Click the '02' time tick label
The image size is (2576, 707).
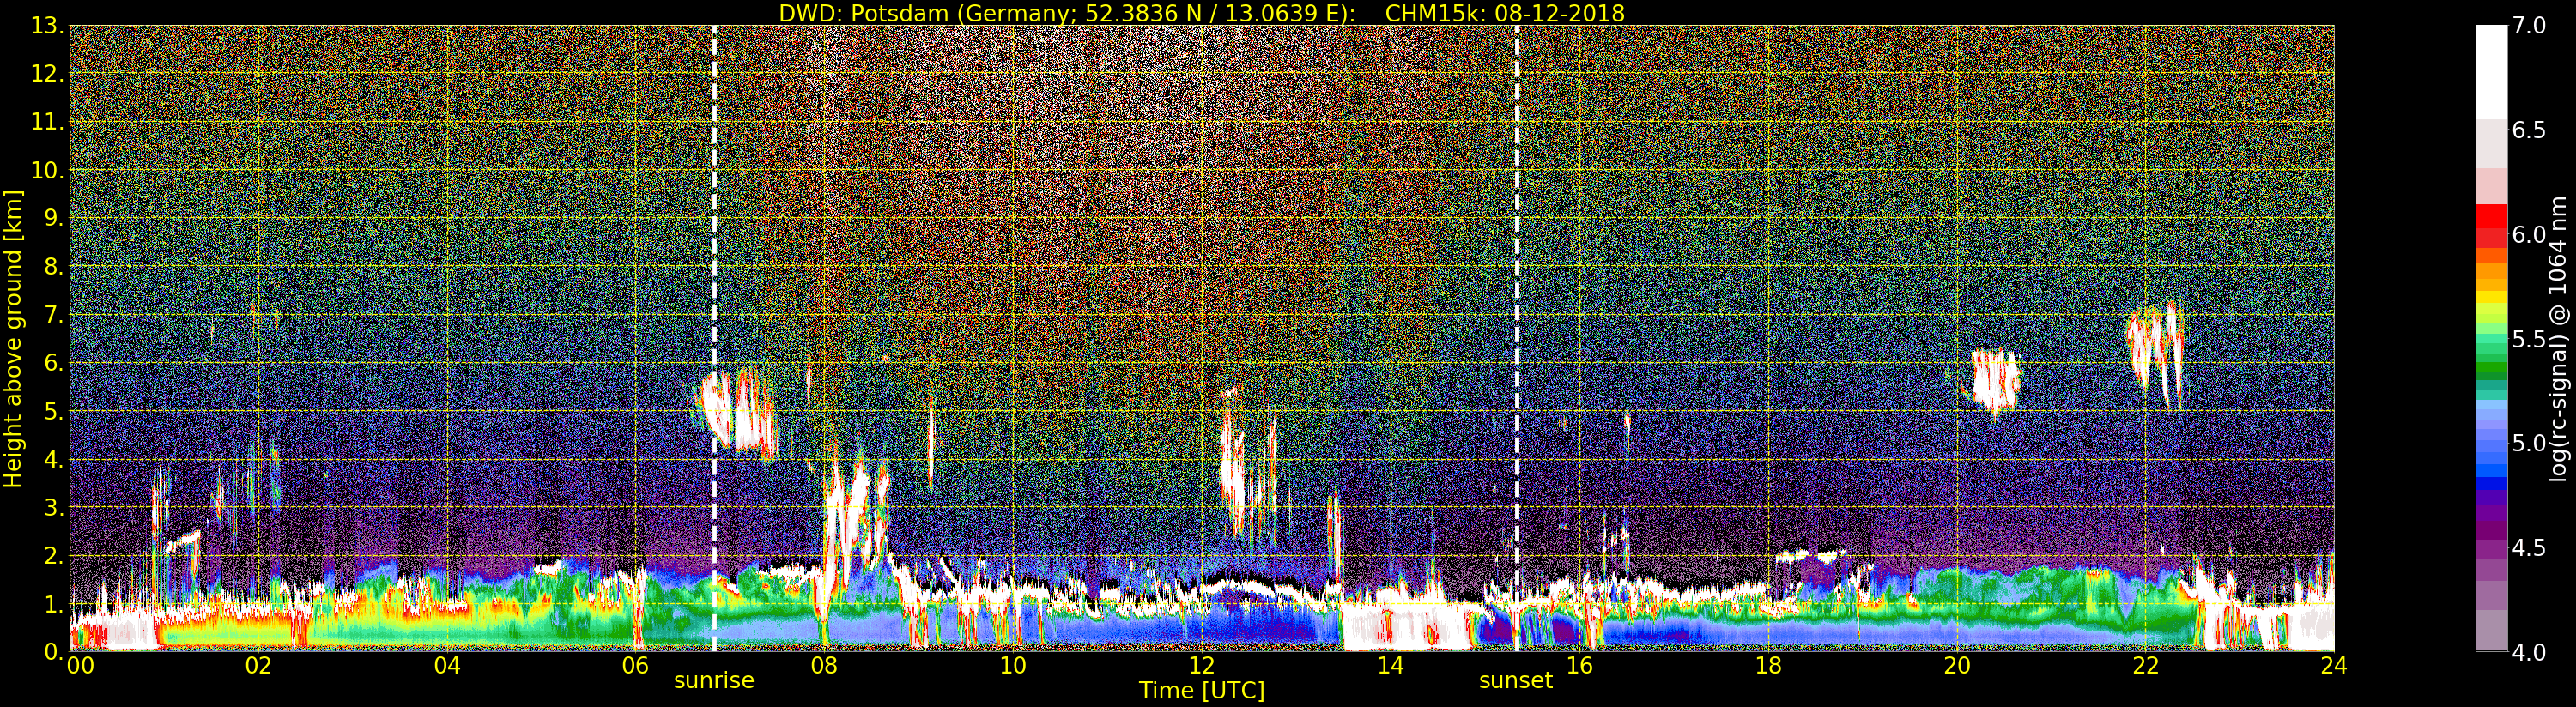258,666
